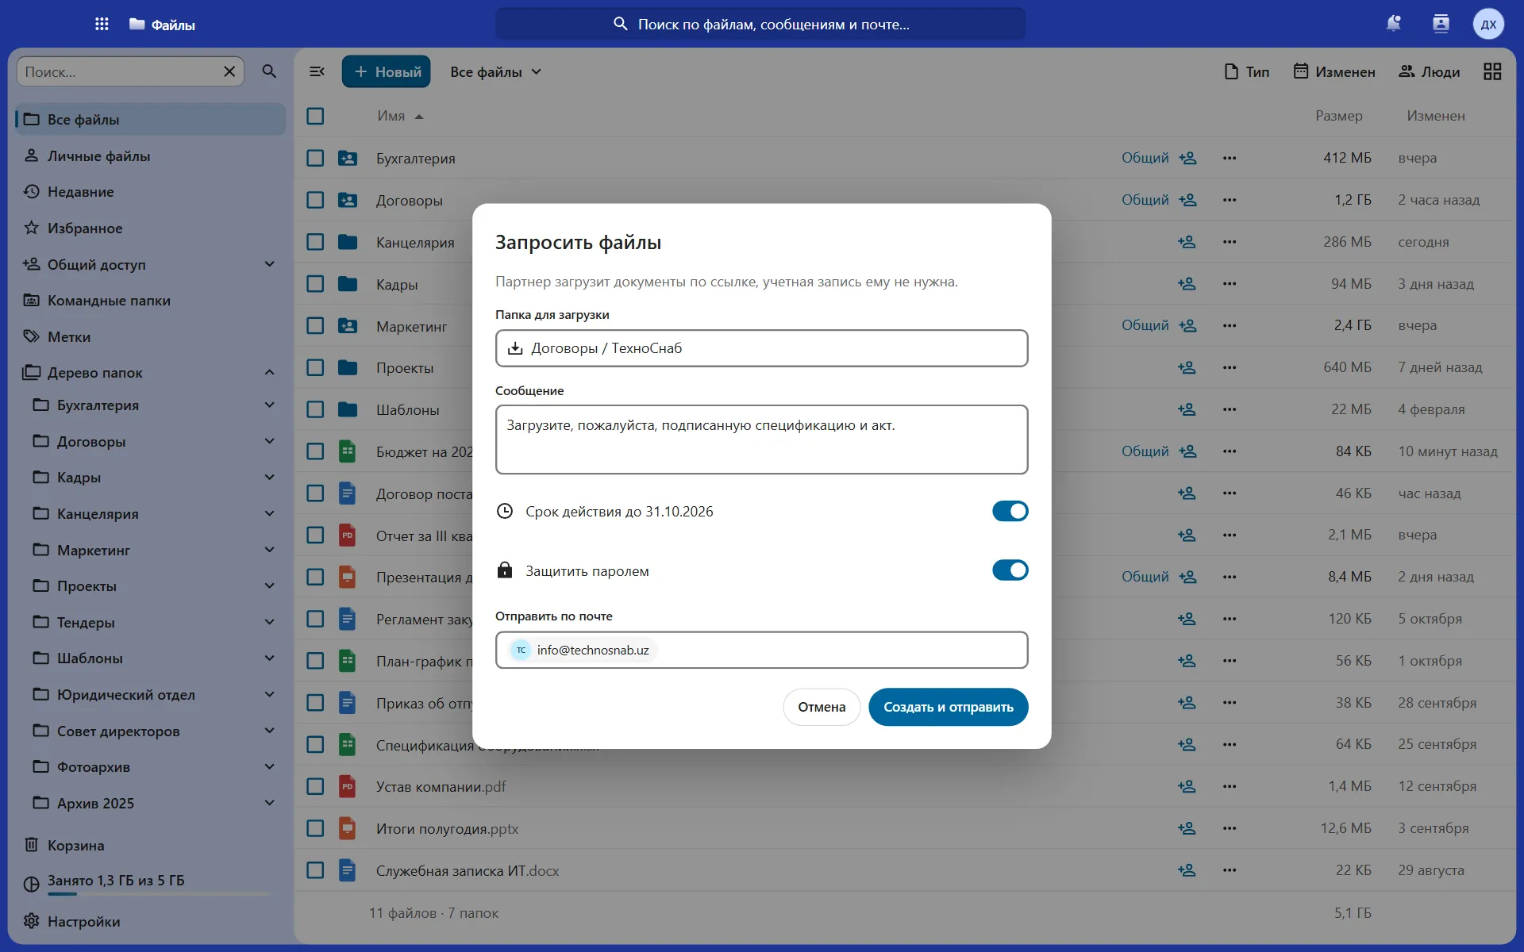
Task: Open Настройки gear in sidebar
Action: tap(151, 921)
